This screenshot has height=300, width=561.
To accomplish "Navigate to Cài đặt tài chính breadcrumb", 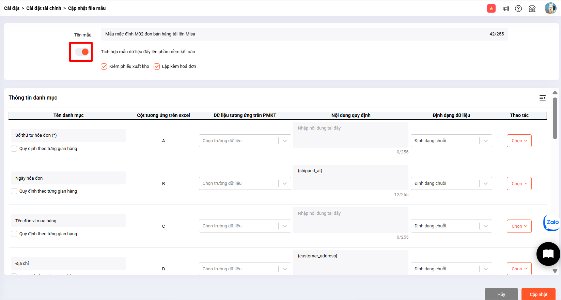I will coord(44,8).
